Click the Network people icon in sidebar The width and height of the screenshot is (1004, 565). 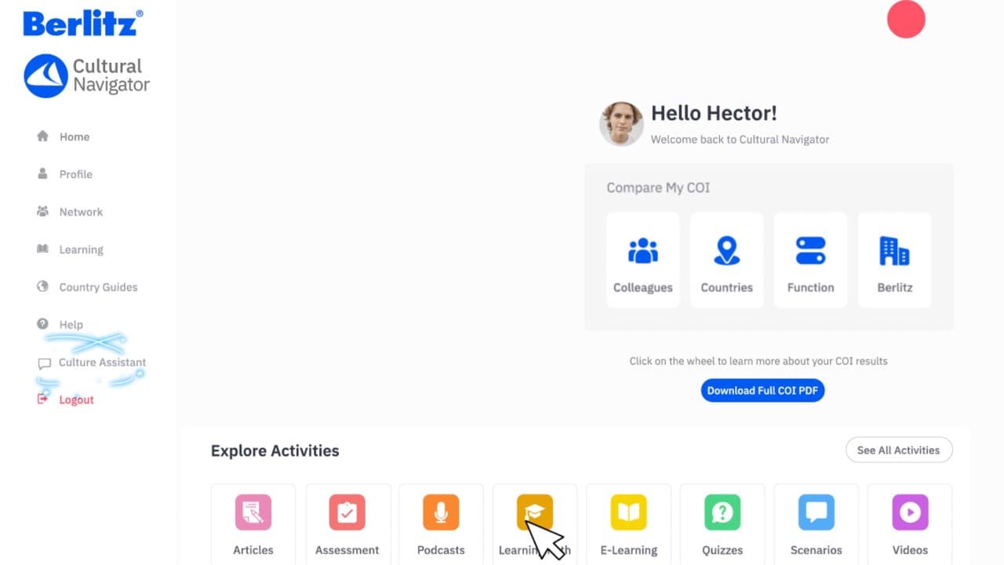pyautogui.click(x=43, y=211)
